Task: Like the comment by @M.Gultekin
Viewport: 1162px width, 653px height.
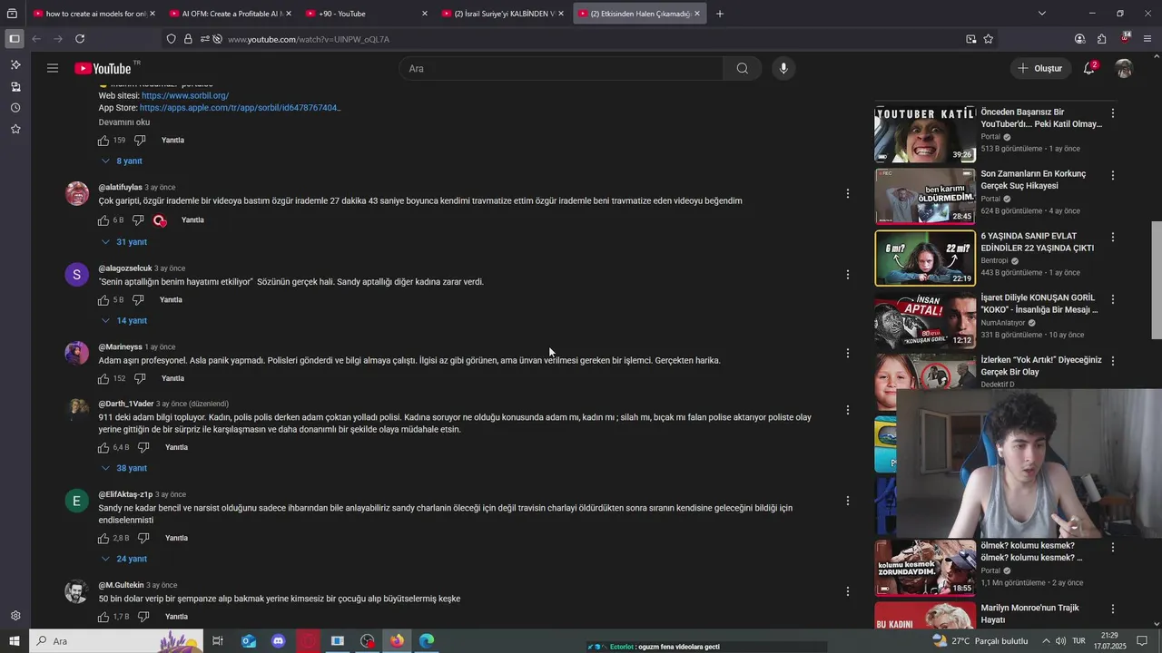Action: [x=103, y=617]
